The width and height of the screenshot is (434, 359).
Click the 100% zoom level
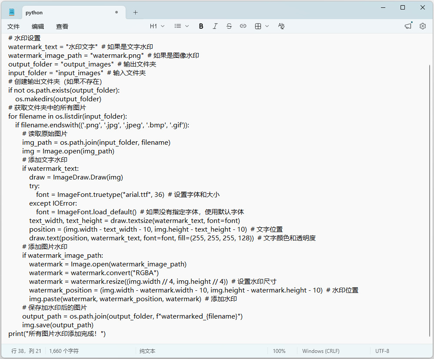279,351
